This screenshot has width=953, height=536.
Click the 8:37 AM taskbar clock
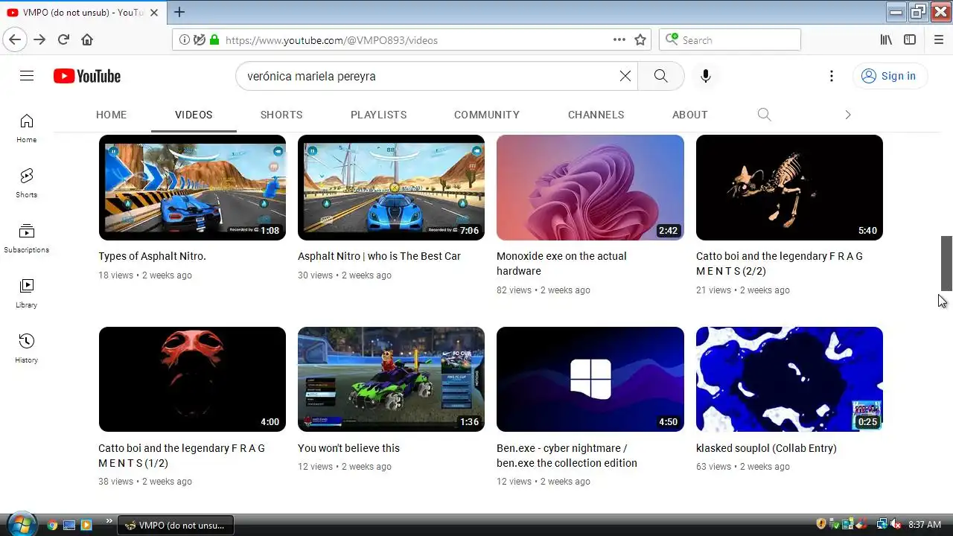[925, 525]
